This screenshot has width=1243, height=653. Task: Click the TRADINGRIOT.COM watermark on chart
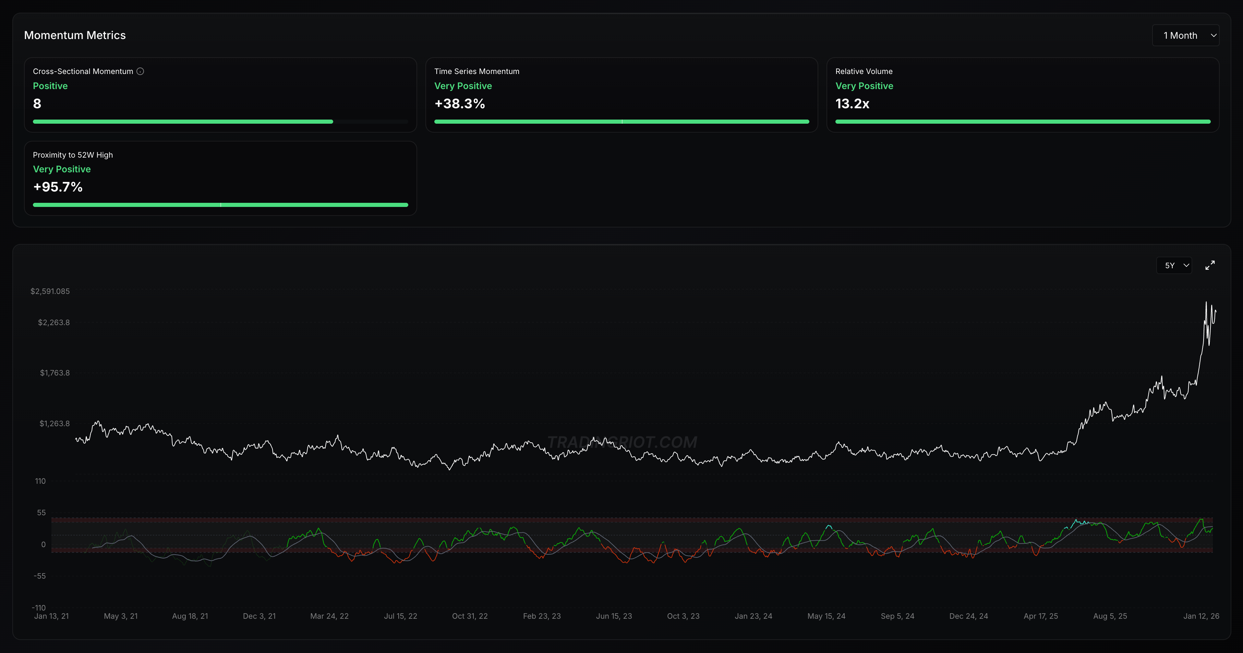[621, 442]
